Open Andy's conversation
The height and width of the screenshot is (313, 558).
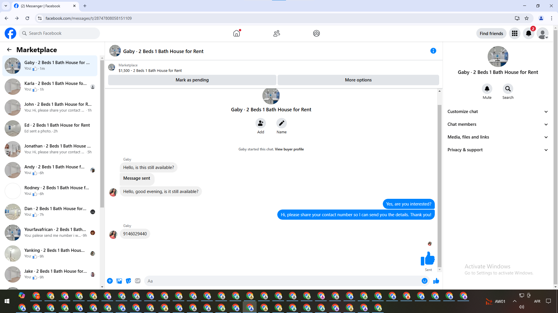click(50, 170)
